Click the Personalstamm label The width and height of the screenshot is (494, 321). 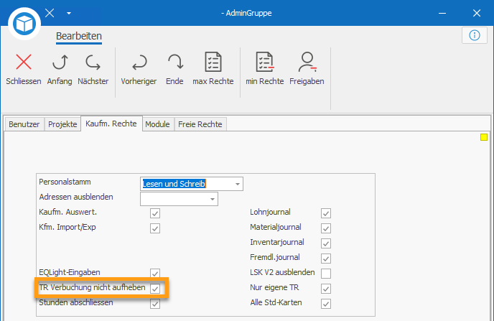click(65, 182)
